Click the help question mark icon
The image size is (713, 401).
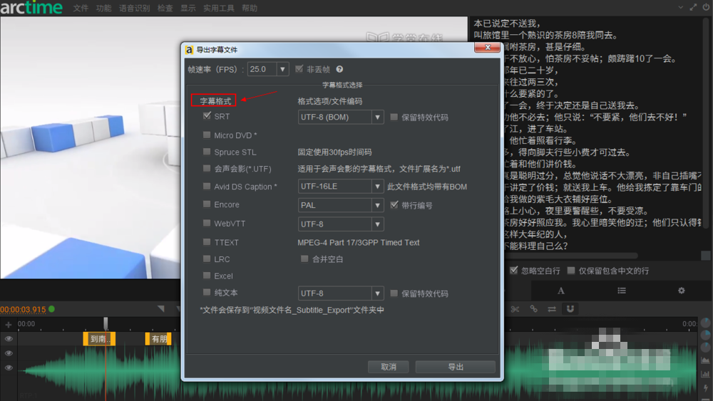pyautogui.click(x=339, y=69)
